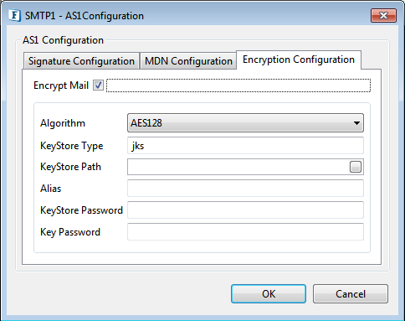Click the KeyStore Password input box

click(x=245, y=210)
